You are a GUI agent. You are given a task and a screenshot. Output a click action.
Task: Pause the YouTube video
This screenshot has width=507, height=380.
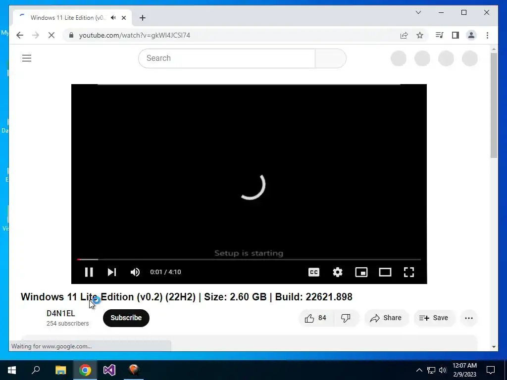click(89, 272)
